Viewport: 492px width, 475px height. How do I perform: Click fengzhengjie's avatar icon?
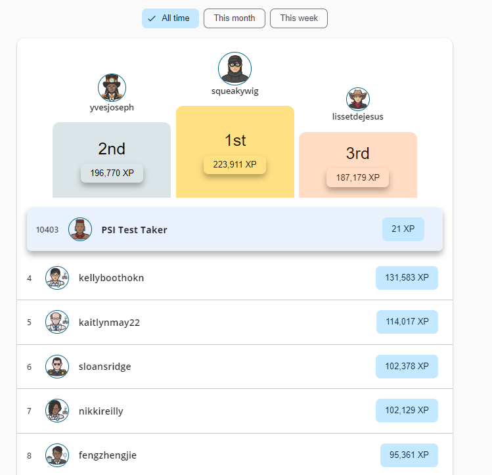coord(57,455)
